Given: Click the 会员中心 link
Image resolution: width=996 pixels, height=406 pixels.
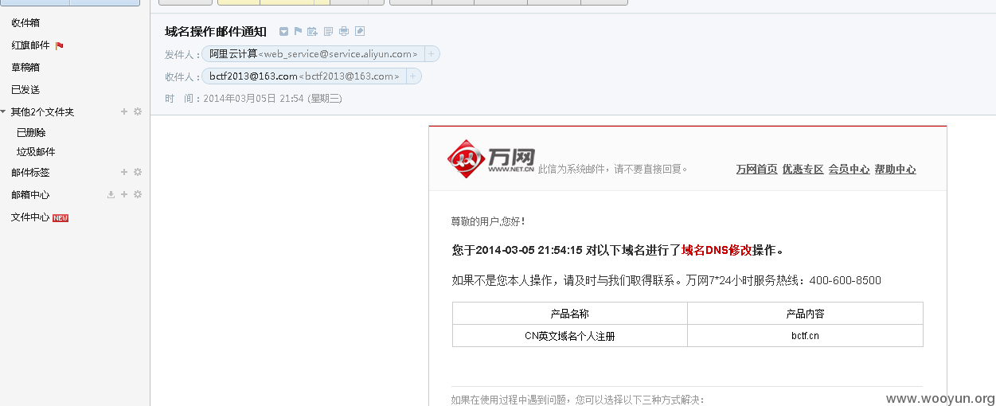Looking at the screenshot, I should point(849,170).
